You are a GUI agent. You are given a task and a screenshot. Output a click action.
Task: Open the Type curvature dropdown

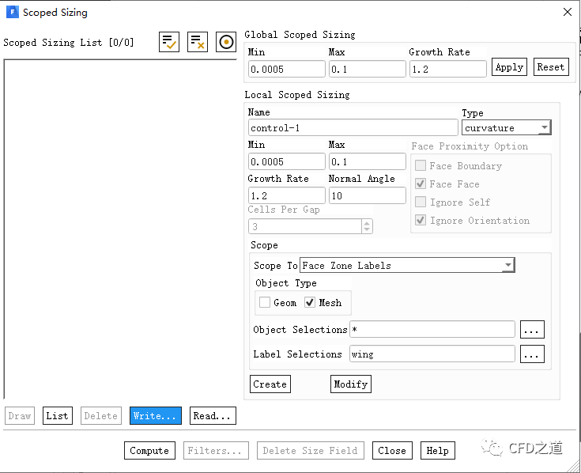pyautogui.click(x=506, y=127)
